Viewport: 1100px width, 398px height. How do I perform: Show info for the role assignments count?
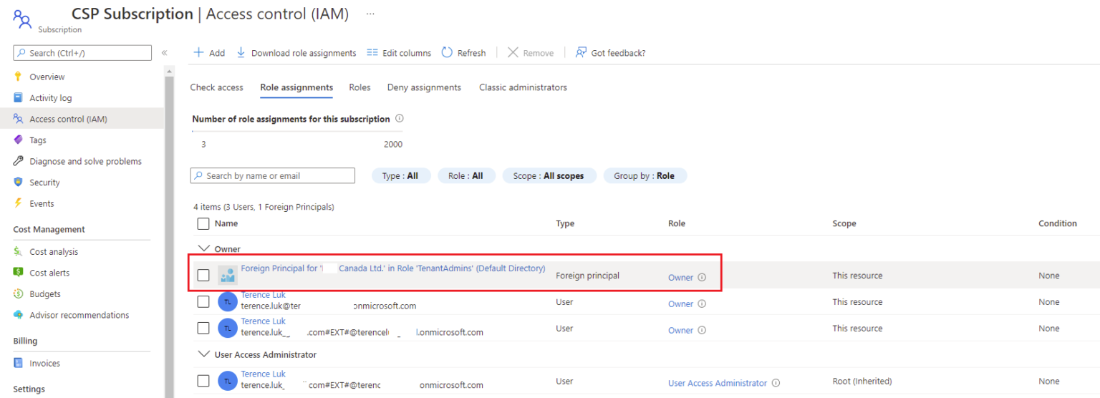click(x=400, y=119)
